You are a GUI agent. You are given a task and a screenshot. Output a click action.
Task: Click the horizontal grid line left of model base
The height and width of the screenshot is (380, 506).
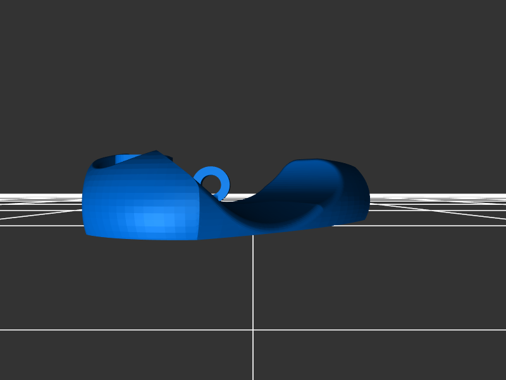click(x=38, y=225)
